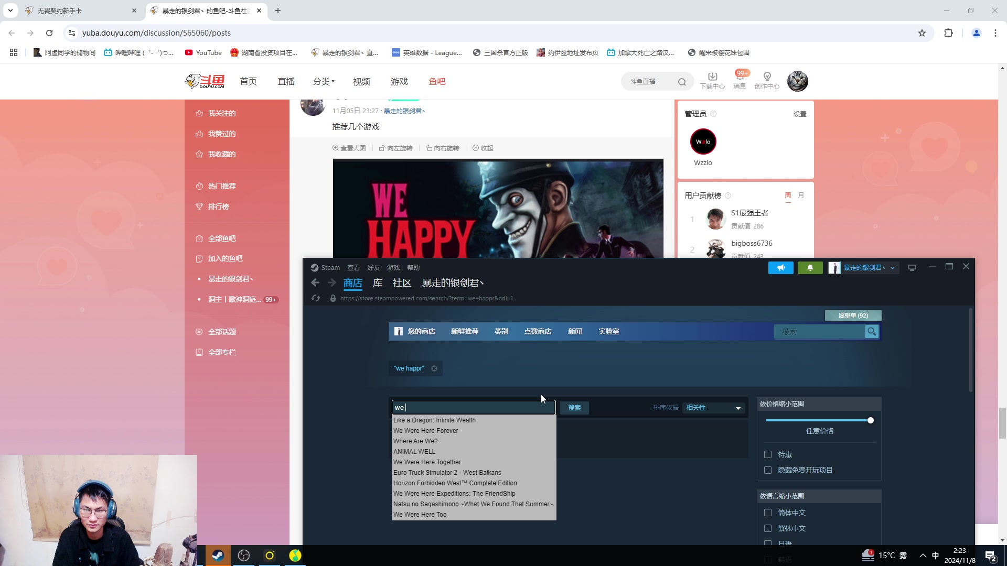This screenshot has width=1007, height=566.
Task: Click the Steam announcements megaphone button
Action: [781, 268]
